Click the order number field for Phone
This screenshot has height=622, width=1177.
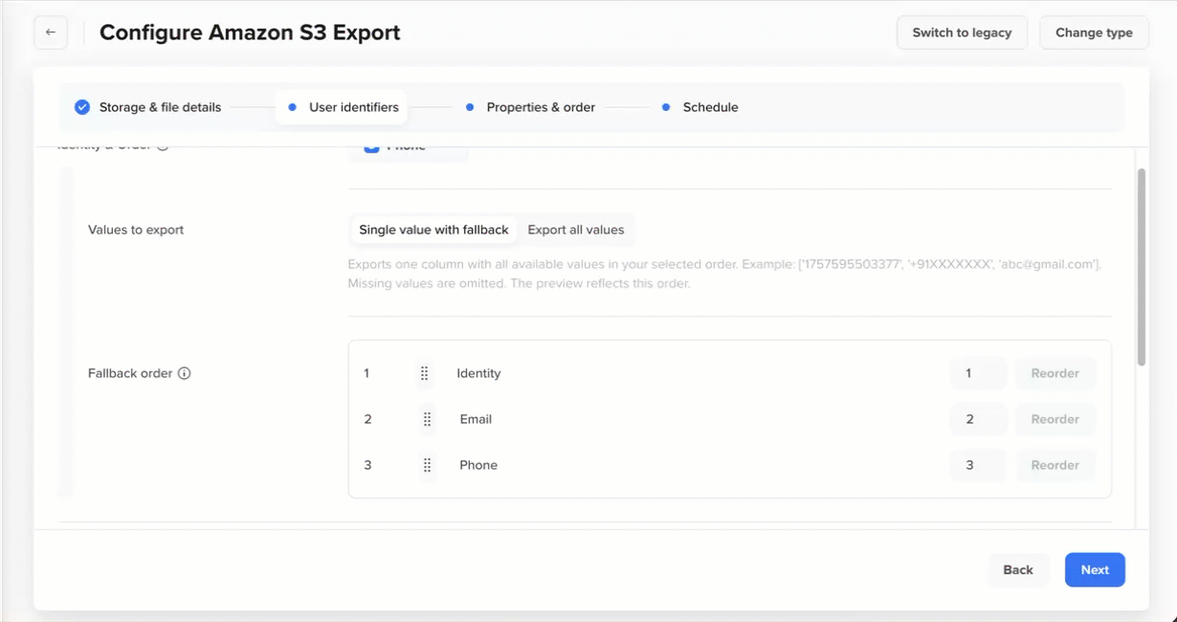point(977,465)
